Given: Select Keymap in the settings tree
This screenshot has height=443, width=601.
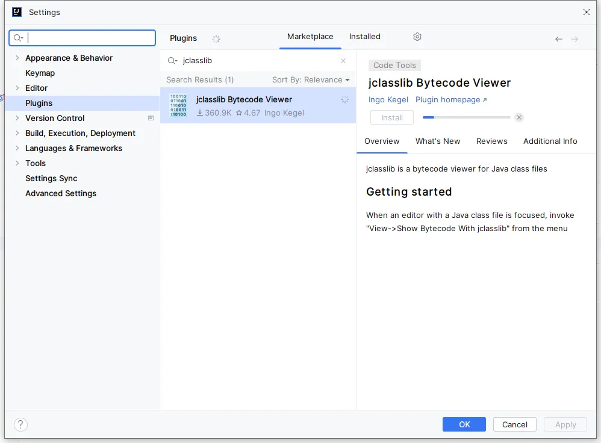Looking at the screenshot, I should pos(40,73).
